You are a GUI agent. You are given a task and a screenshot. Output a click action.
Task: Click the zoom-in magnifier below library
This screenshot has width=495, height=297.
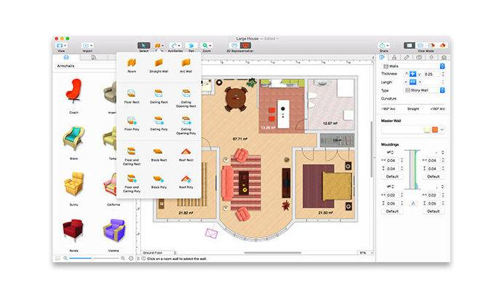(x=123, y=258)
